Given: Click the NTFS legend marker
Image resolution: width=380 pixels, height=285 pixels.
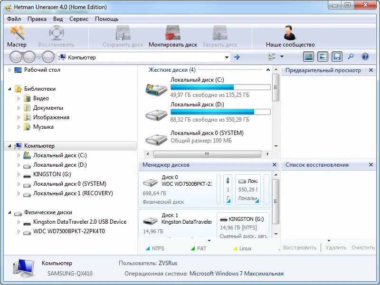Looking at the screenshot, I should [x=148, y=248].
